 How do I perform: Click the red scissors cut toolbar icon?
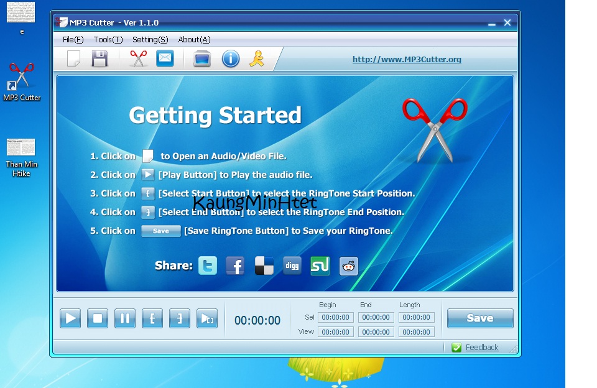(x=138, y=58)
